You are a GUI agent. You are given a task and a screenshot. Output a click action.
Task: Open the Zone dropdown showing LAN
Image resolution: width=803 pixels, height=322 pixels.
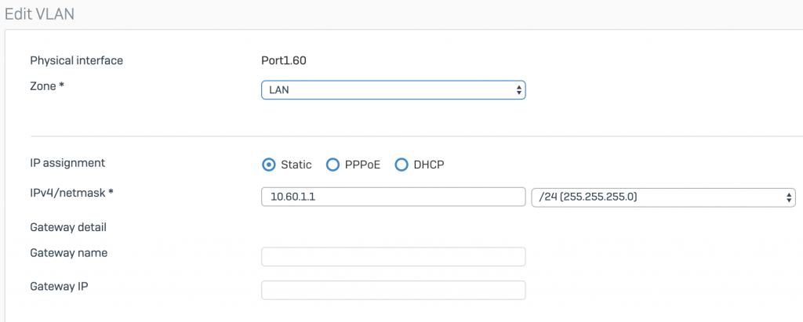click(394, 89)
